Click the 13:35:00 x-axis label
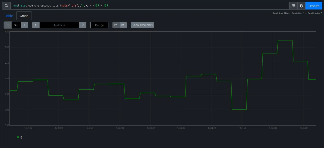Viewport: 324px width, 148px height. click(x=242, y=128)
